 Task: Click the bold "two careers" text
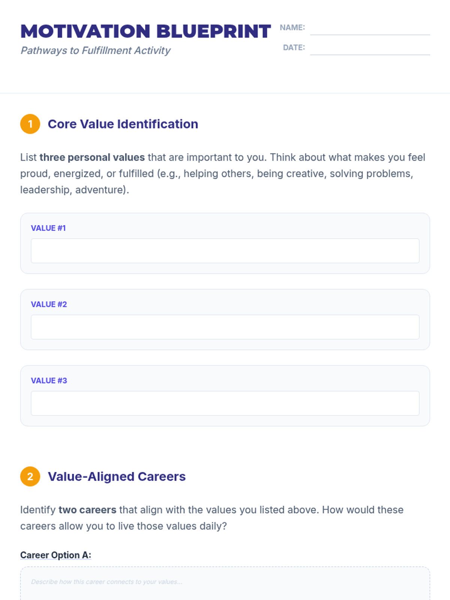[x=87, y=510]
